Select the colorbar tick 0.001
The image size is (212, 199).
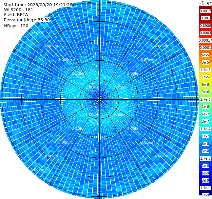click(x=205, y=18)
